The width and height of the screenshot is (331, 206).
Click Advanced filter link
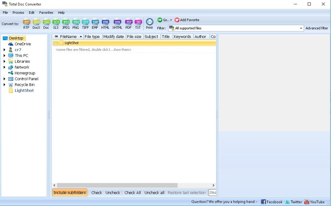coord(317,28)
